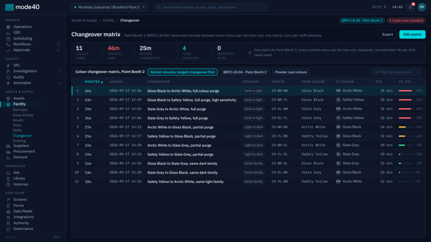431x242 pixels.
Task: Click the Edit matrix button
Action: point(412,34)
